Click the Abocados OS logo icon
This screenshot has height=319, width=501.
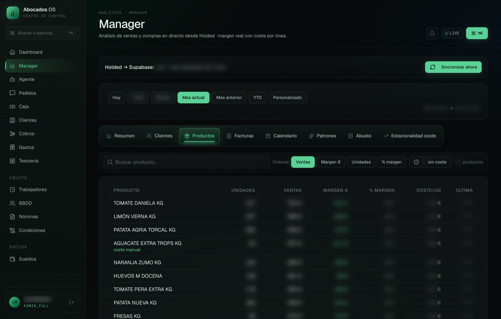point(13,13)
